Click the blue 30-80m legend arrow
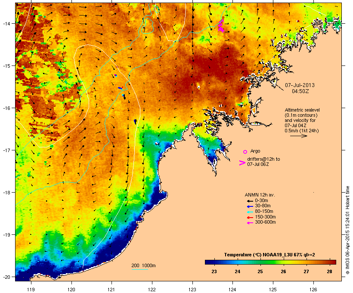This screenshot has height=293, width=353. (250, 206)
